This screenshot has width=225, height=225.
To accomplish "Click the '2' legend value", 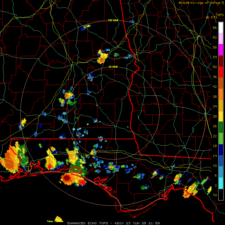I will (215, 185).
